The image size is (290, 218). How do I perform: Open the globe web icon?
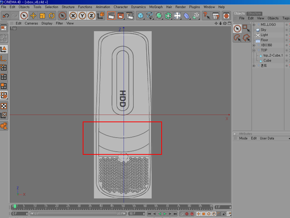tap(226, 16)
